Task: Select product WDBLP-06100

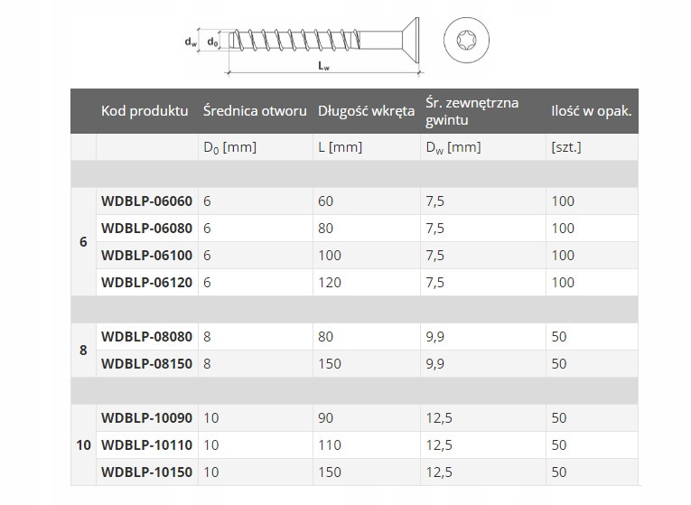Action: pyautogui.click(x=147, y=256)
